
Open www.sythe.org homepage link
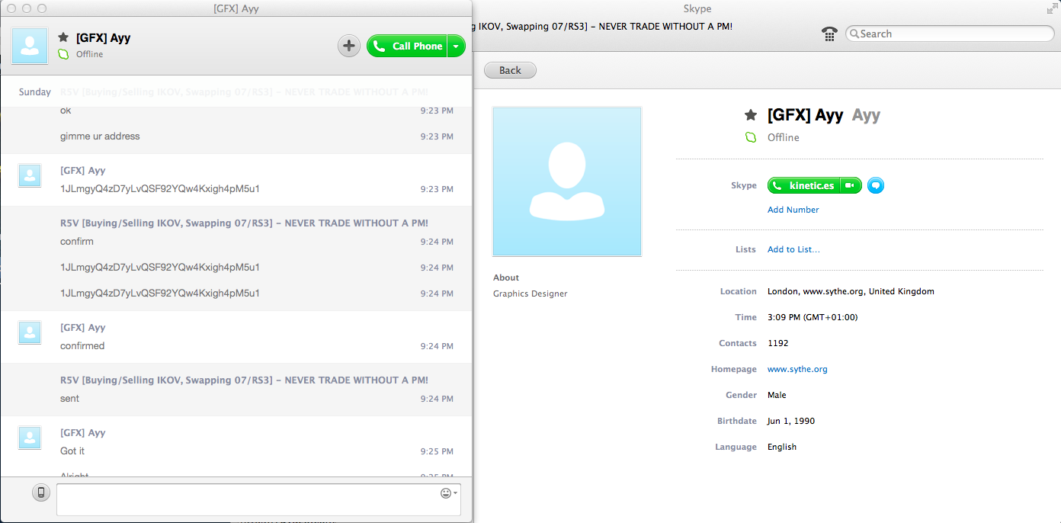coord(797,369)
